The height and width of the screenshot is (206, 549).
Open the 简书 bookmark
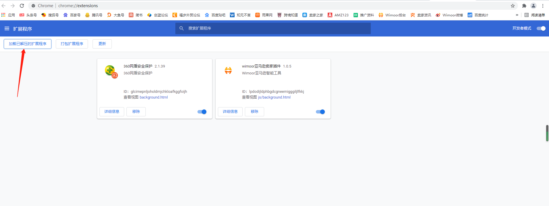click(136, 15)
